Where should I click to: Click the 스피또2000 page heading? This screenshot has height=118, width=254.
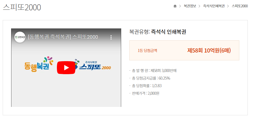[22, 7]
